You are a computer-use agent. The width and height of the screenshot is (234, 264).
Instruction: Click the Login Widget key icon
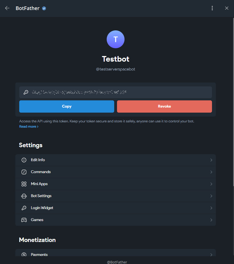(x=24, y=208)
